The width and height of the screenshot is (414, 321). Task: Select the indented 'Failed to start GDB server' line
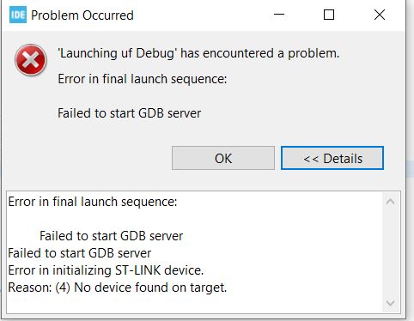click(111, 236)
